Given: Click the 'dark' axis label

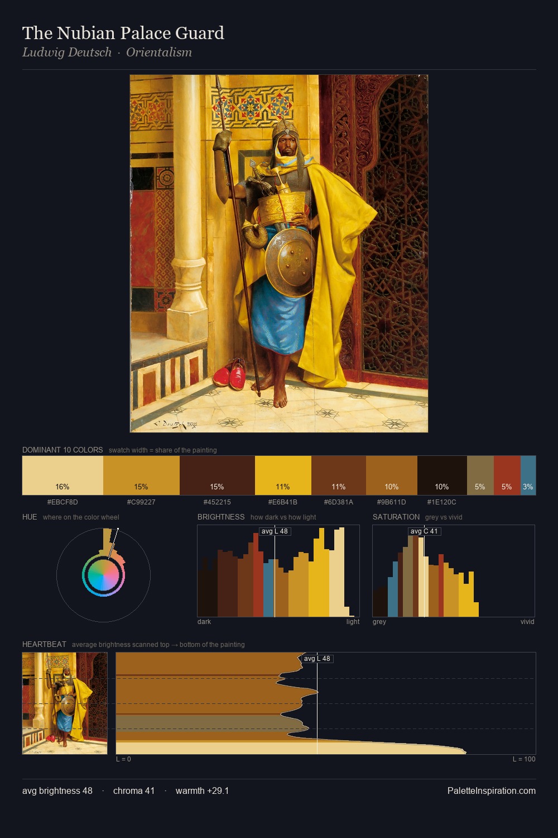Looking at the screenshot, I should pos(204,622).
